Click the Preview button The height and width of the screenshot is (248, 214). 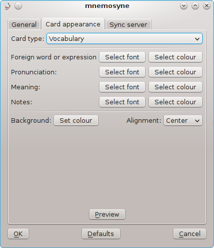(107, 214)
